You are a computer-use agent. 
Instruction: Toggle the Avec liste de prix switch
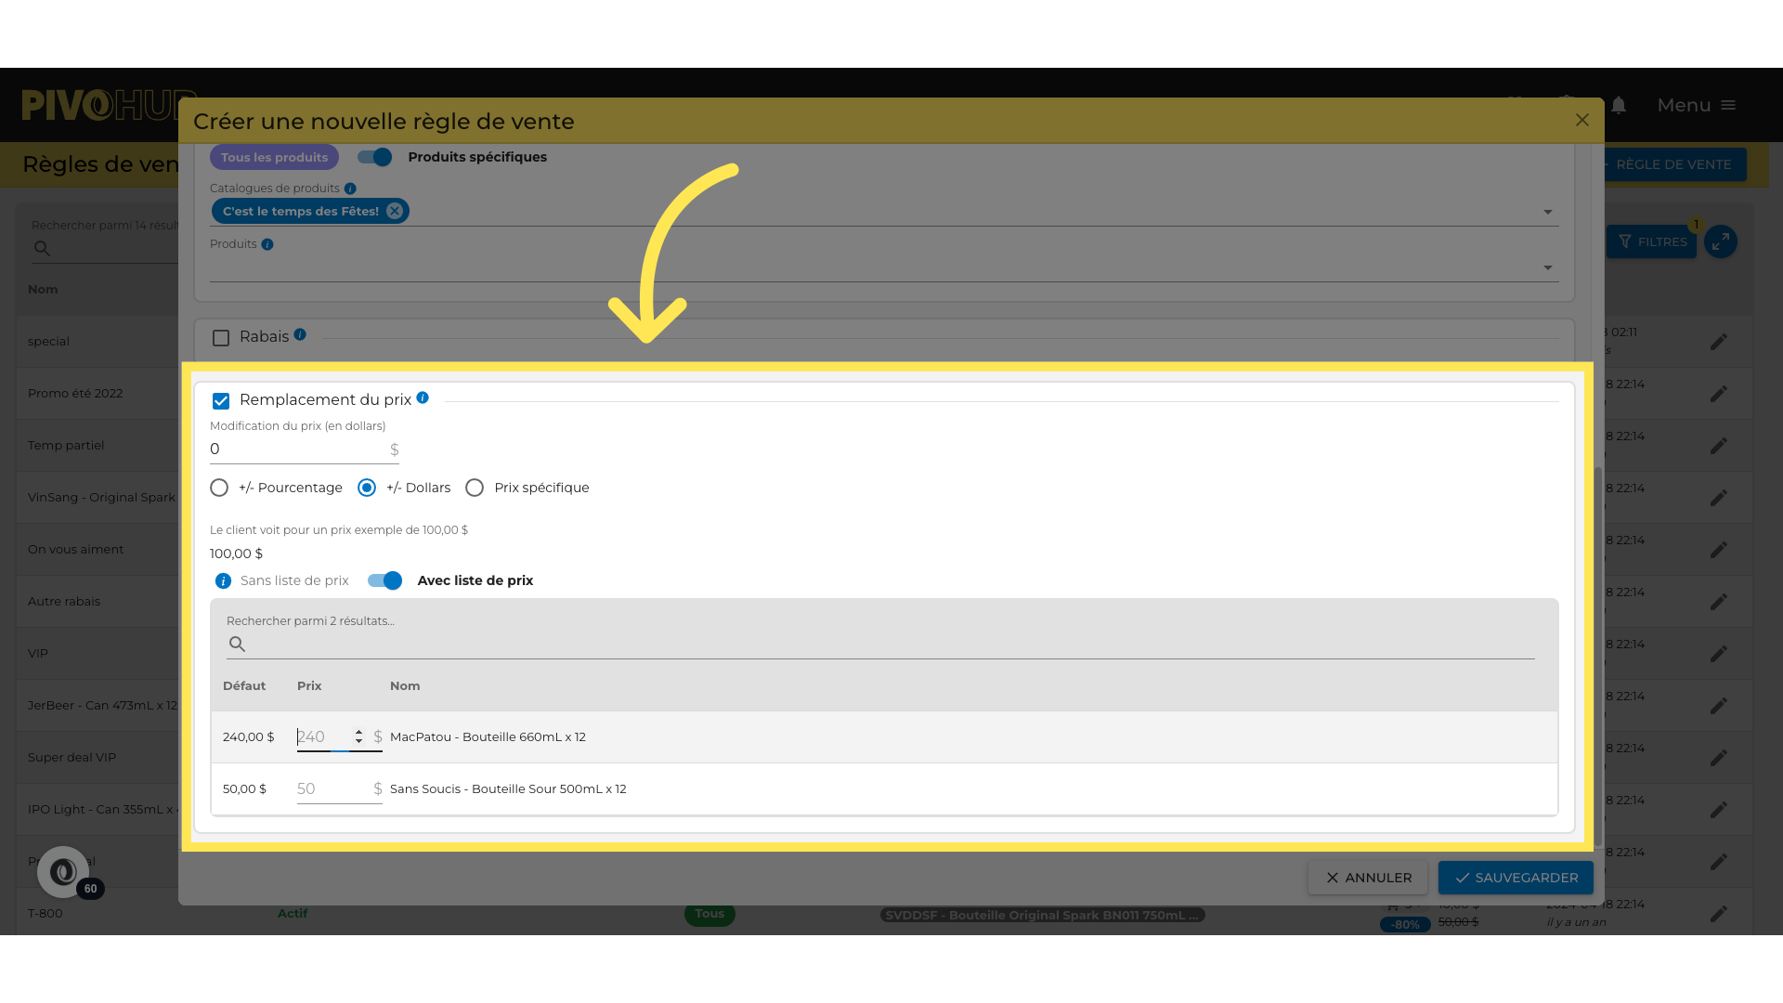(x=384, y=580)
